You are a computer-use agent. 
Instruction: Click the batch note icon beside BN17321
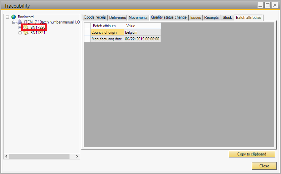click(26, 33)
